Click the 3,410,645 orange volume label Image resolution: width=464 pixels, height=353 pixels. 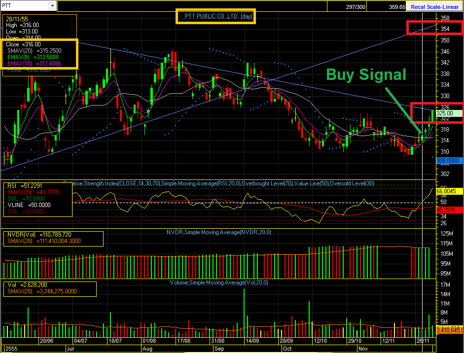pyautogui.click(x=450, y=330)
